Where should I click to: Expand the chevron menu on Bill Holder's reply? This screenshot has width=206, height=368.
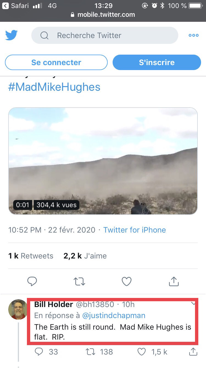click(193, 304)
